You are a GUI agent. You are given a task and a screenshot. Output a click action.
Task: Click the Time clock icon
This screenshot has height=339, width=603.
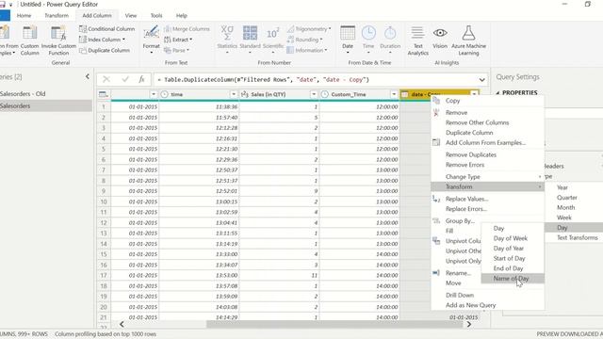tap(368, 33)
